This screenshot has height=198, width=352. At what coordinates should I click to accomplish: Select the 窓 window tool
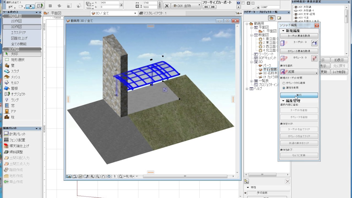pos(22,106)
